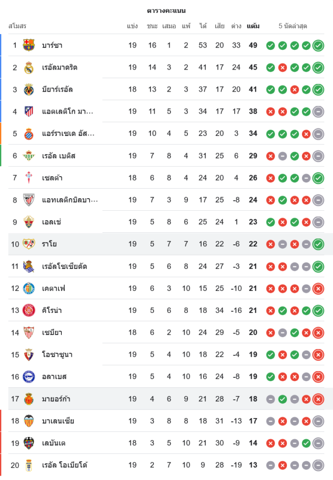Screen dimensions: 333x480
Task: Click the สโมสร club column header
Action: [17, 26]
